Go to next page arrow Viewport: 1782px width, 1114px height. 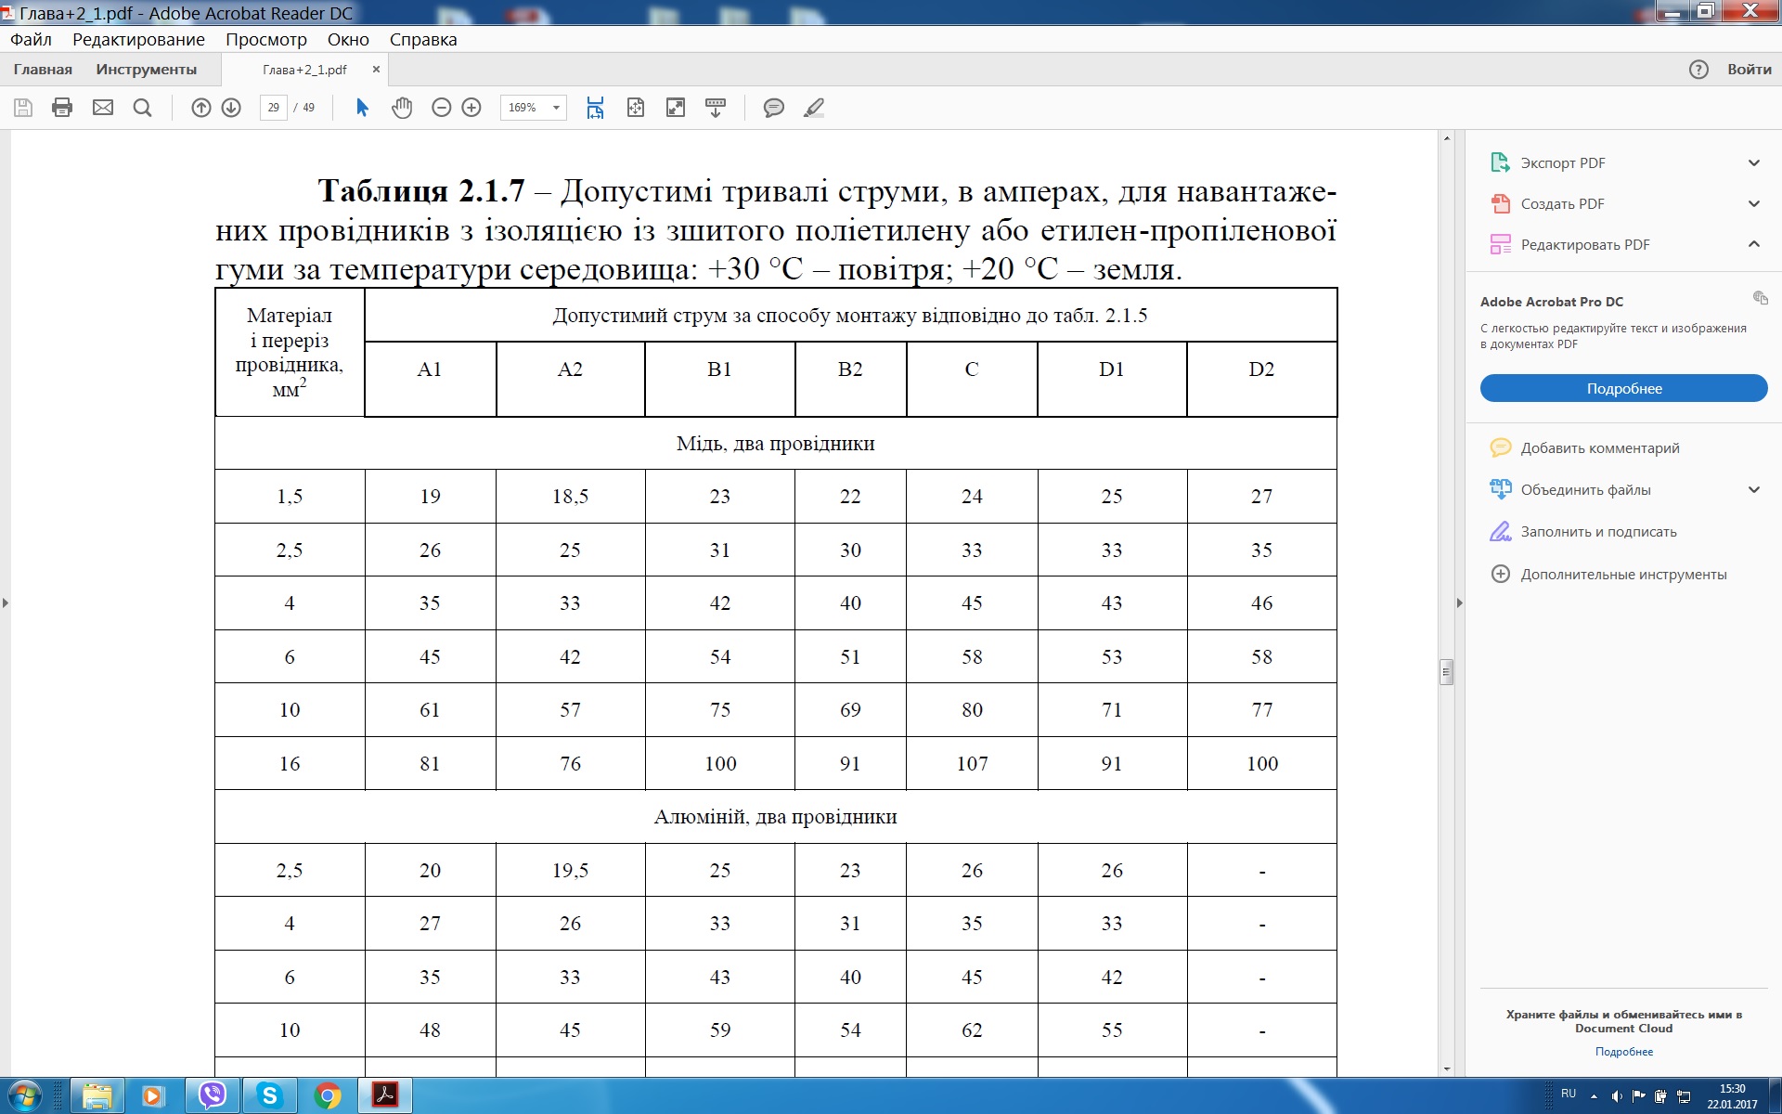click(231, 108)
